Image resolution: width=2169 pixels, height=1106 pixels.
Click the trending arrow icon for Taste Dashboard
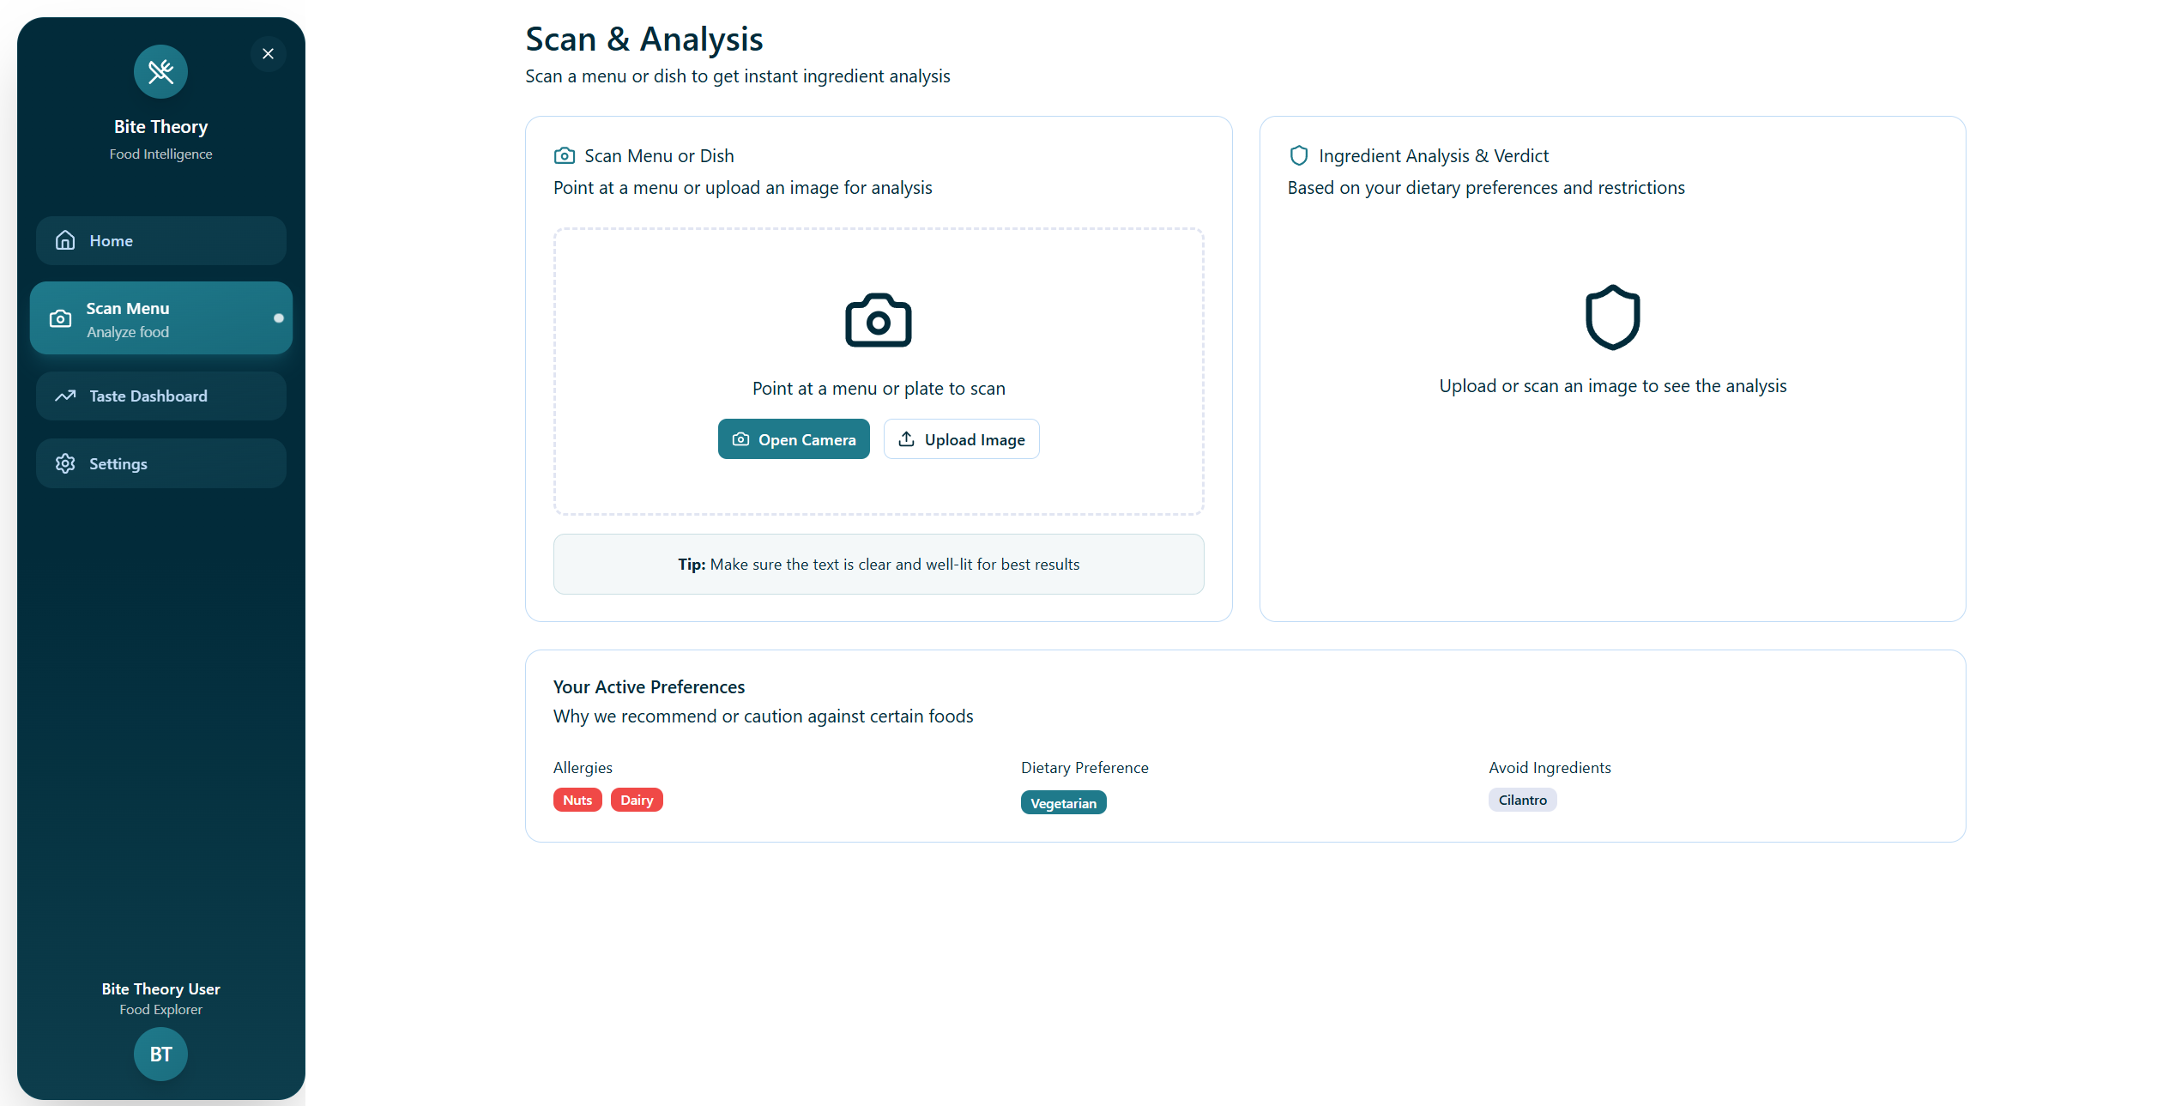click(x=65, y=396)
